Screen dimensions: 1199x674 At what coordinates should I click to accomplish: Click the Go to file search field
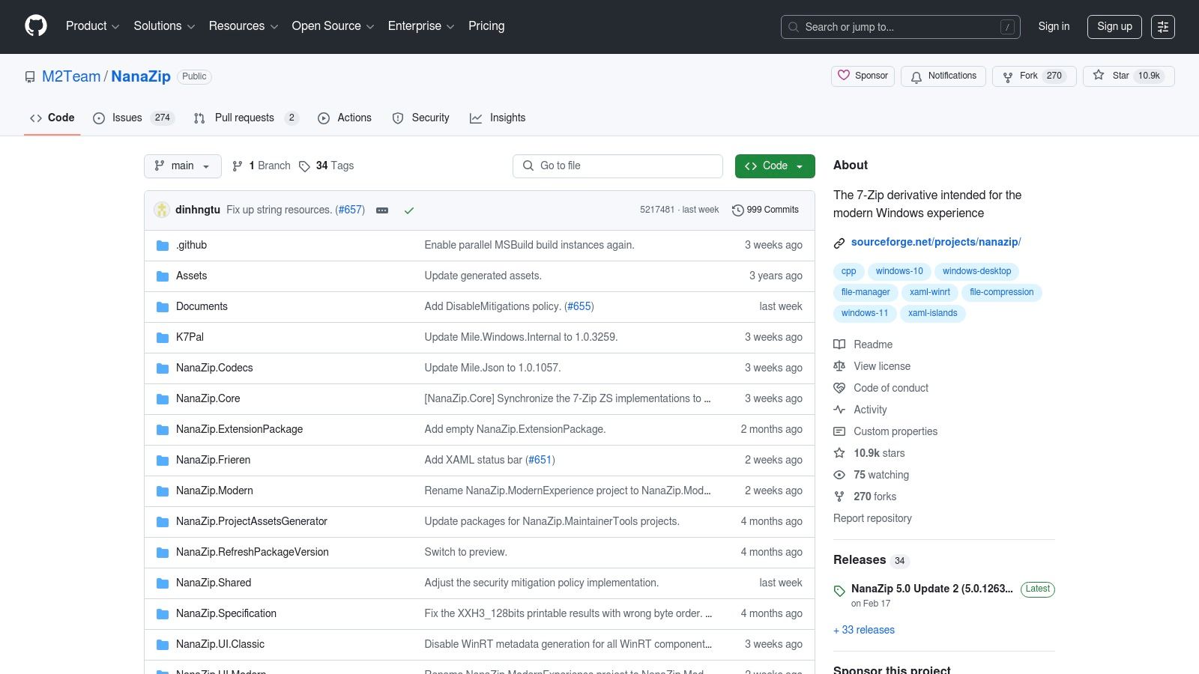(617, 166)
